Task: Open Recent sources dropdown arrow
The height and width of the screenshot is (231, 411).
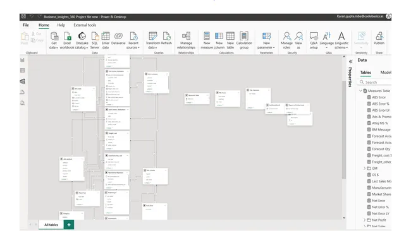Action: pyautogui.click(x=138, y=48)
